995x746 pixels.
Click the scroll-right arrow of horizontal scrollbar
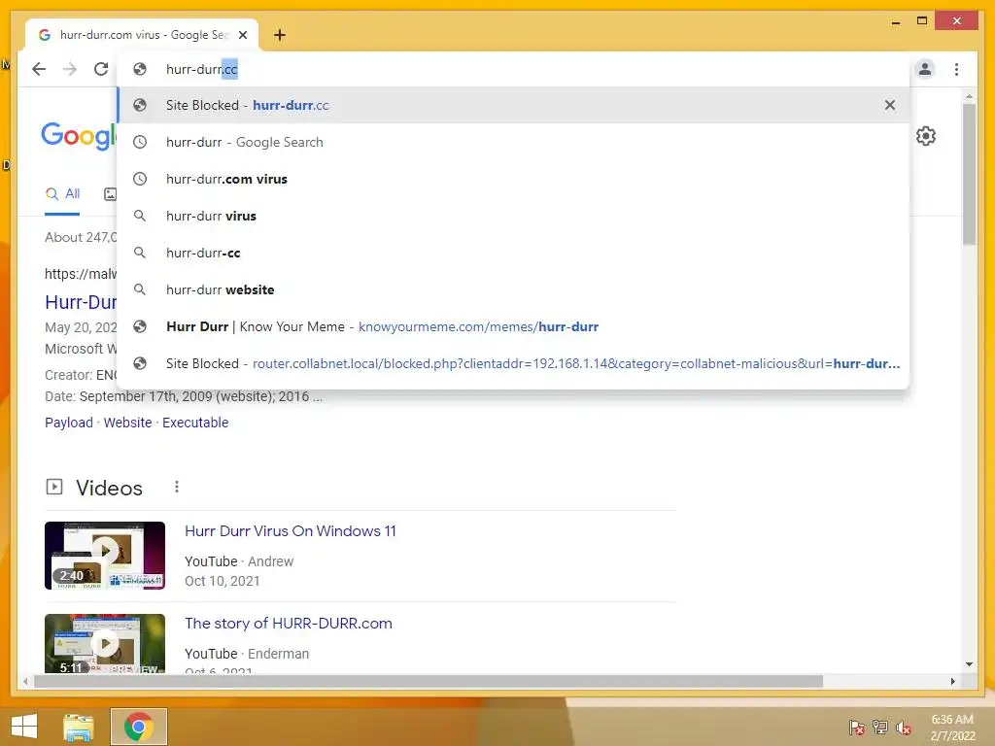click(x=952, y=681)
